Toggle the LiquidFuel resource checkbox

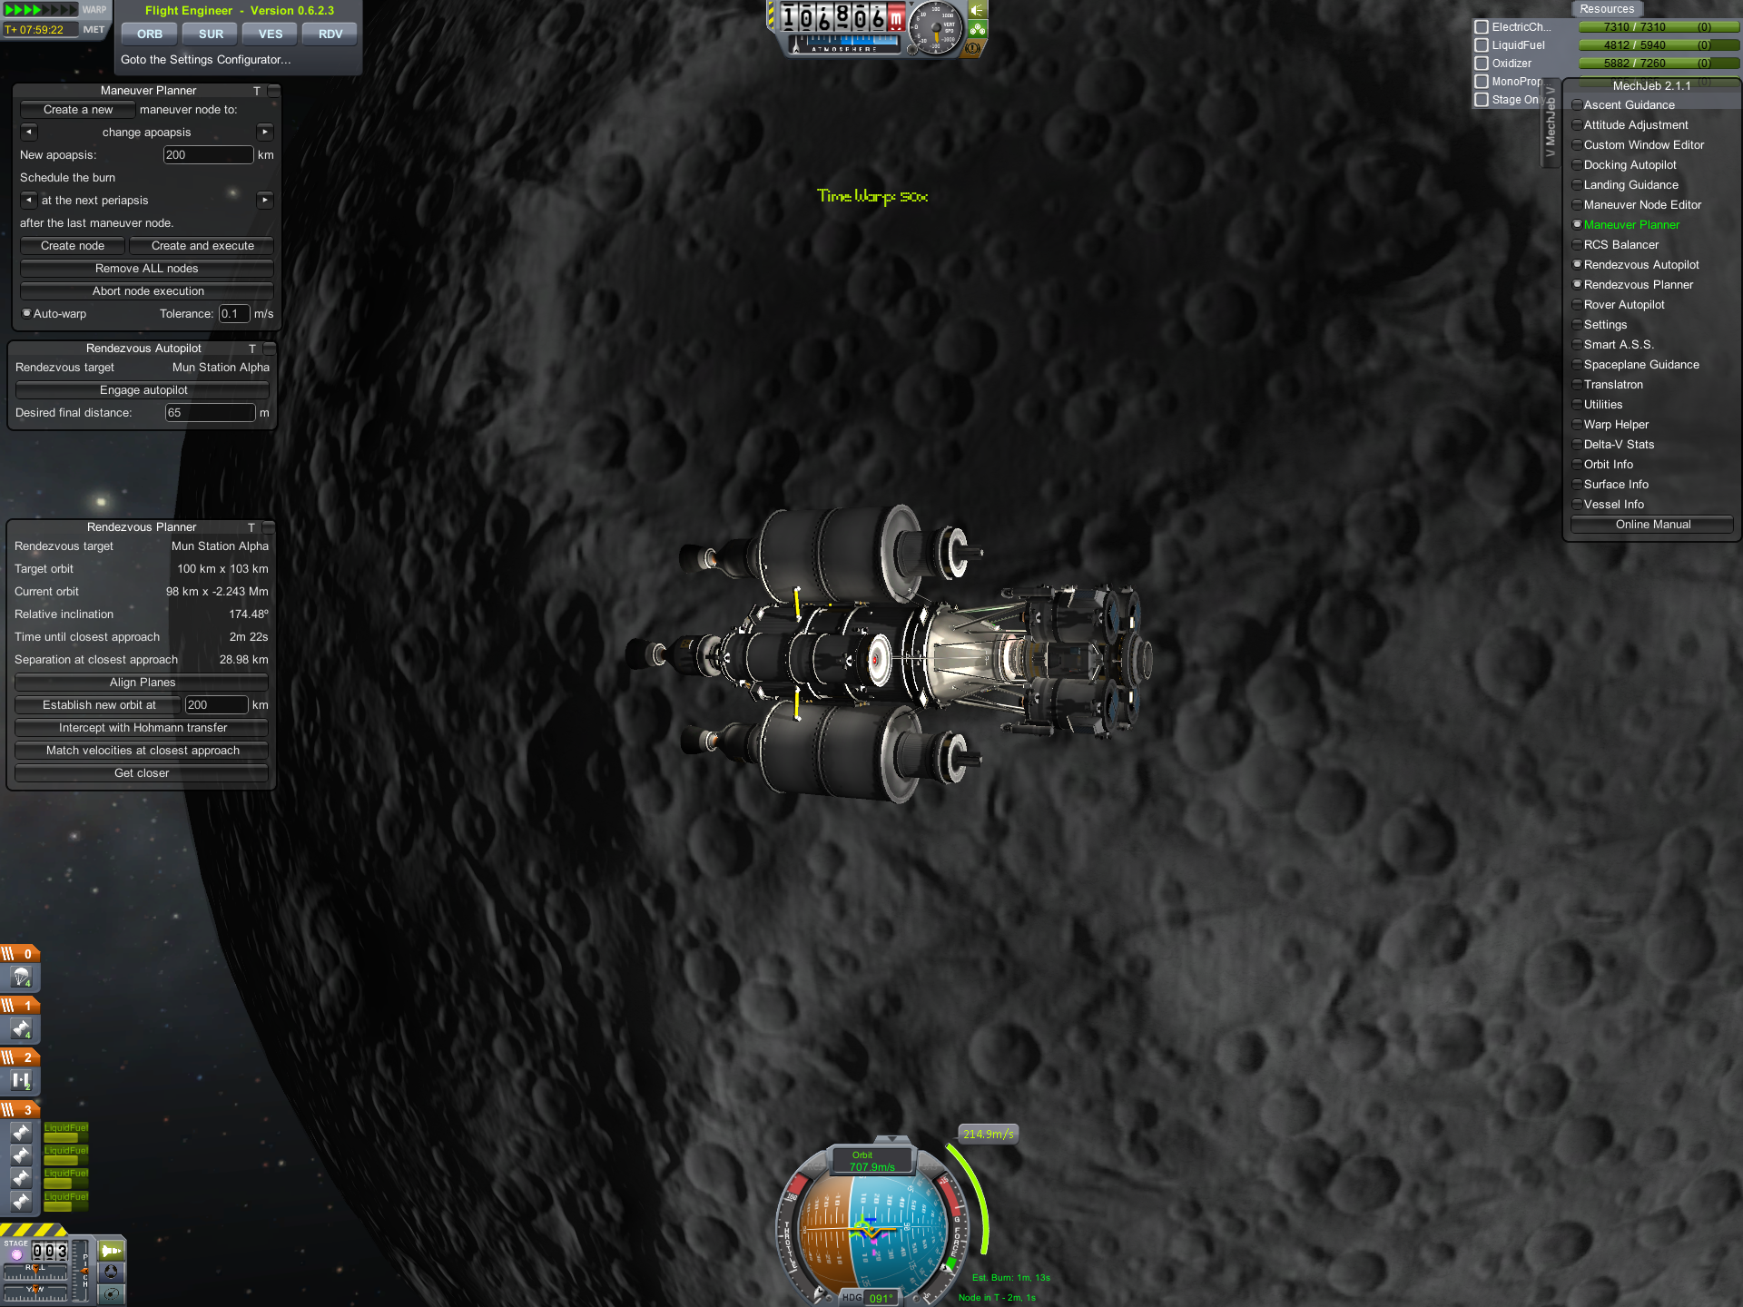coord(1482,45)
